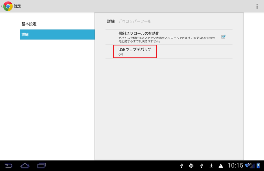Screen dimensions: 264x171
Task: Select the 詳細 sidebar item
Action: (57, 35)
